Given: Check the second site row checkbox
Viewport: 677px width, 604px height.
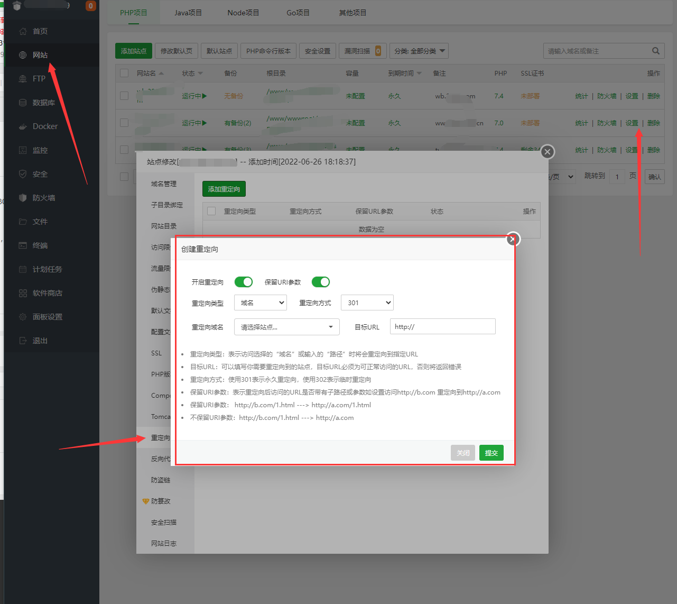Looking at the screenshot, I should coord(124,123).
